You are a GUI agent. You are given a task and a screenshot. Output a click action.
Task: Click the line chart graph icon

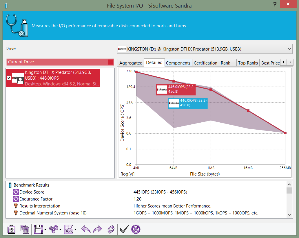69,229
